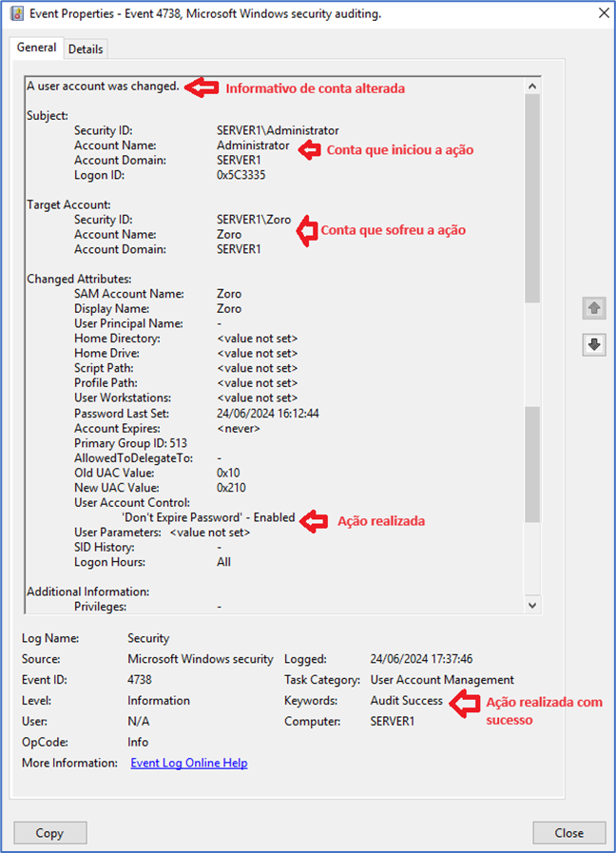Click the Event Properties title bar icon
Image resolution: width=616 pixels, height=853 pixels.
(16, 13)
